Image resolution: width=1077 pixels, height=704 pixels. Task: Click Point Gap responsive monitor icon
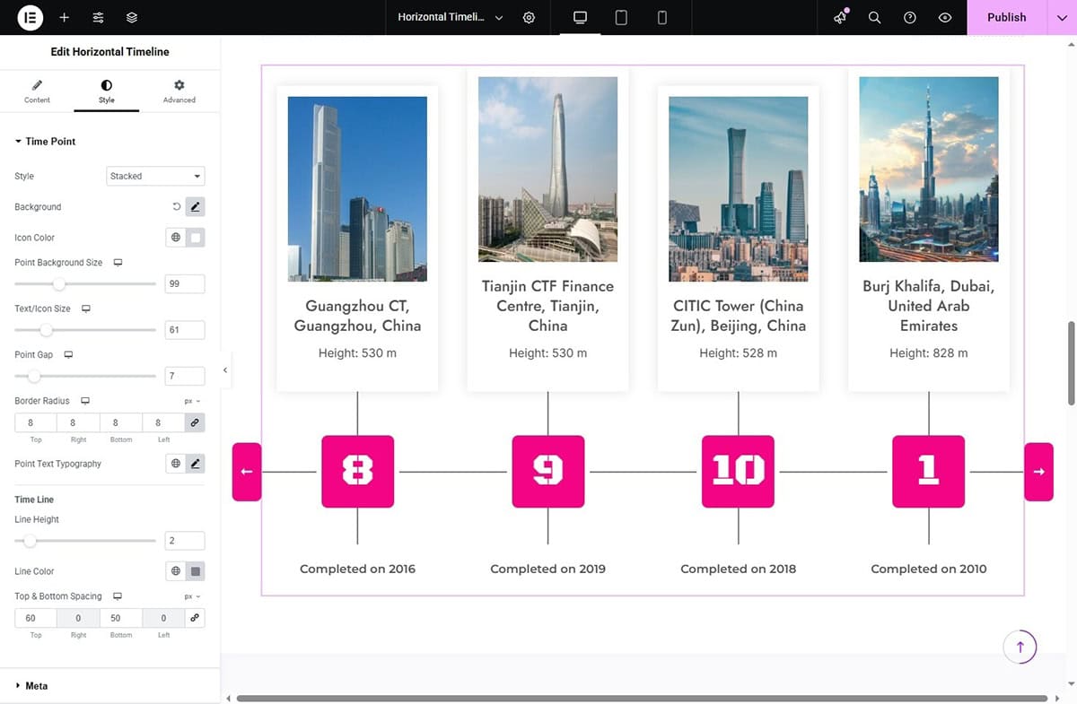coord(68,355)
